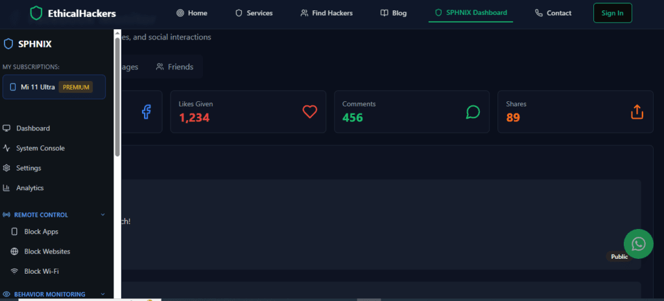
Task: Click the Sign In button
Action: click(x=612, y=13)
